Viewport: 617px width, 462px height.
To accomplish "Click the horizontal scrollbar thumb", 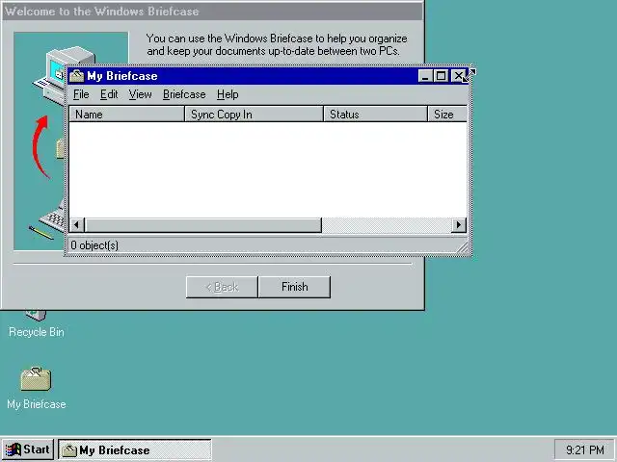I will point(203,225).
